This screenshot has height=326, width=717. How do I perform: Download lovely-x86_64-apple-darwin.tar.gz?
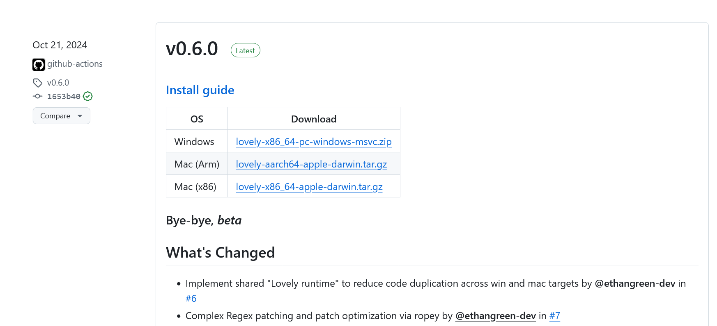[309, 187]
